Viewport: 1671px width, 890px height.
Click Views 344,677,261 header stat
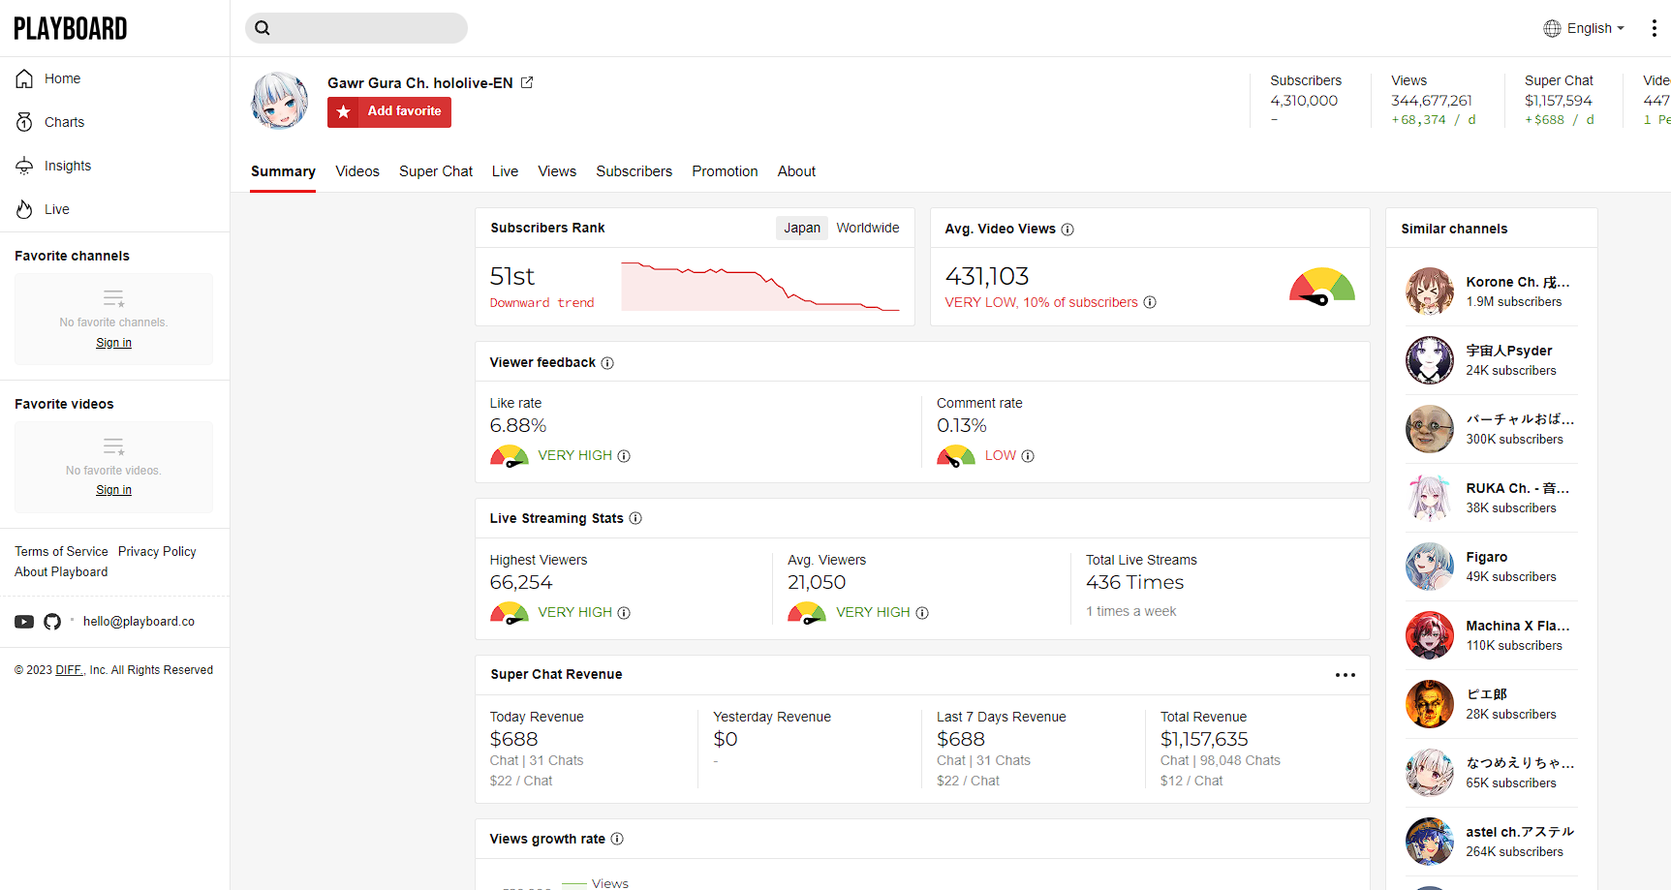tap(1434, 100)
